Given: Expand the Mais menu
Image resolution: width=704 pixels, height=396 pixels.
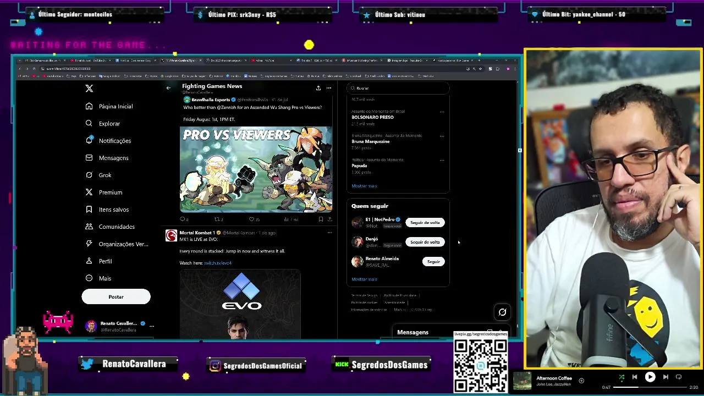Looking at the screenshot, I should pos(98,278).
